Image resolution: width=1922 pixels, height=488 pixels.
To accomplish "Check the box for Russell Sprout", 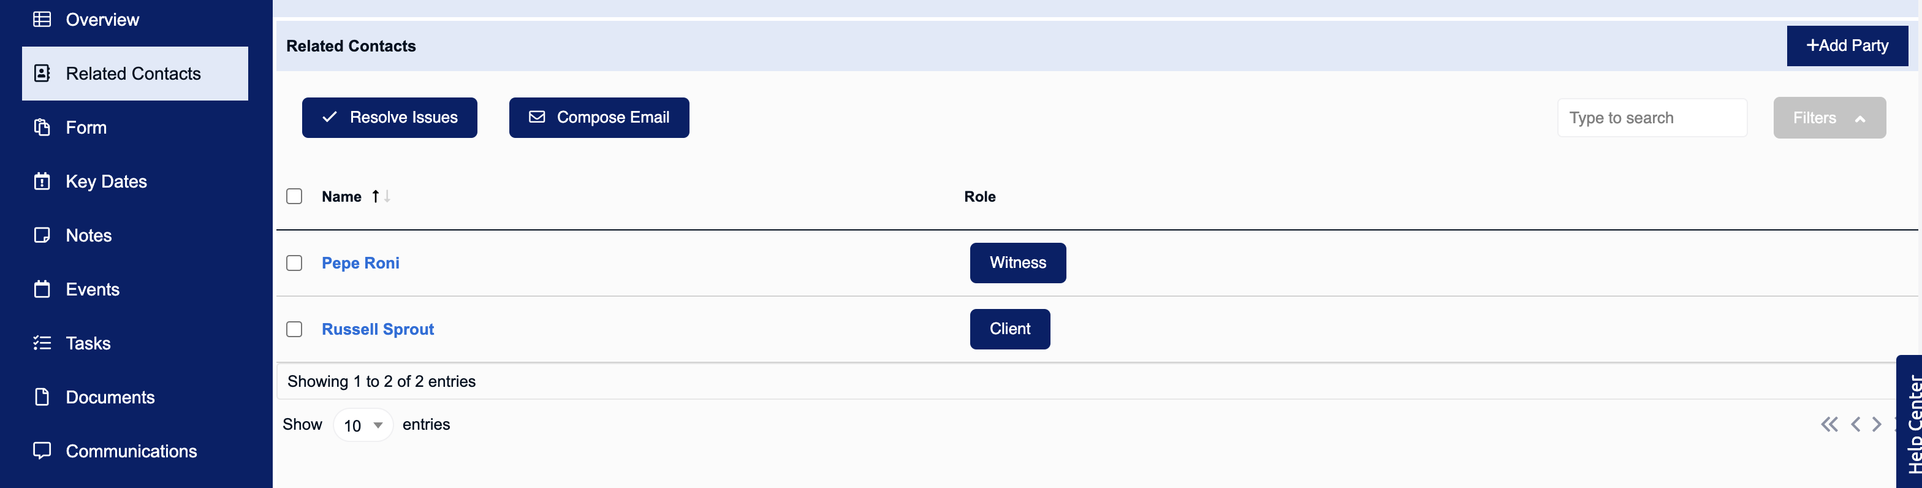I will 294,329.
